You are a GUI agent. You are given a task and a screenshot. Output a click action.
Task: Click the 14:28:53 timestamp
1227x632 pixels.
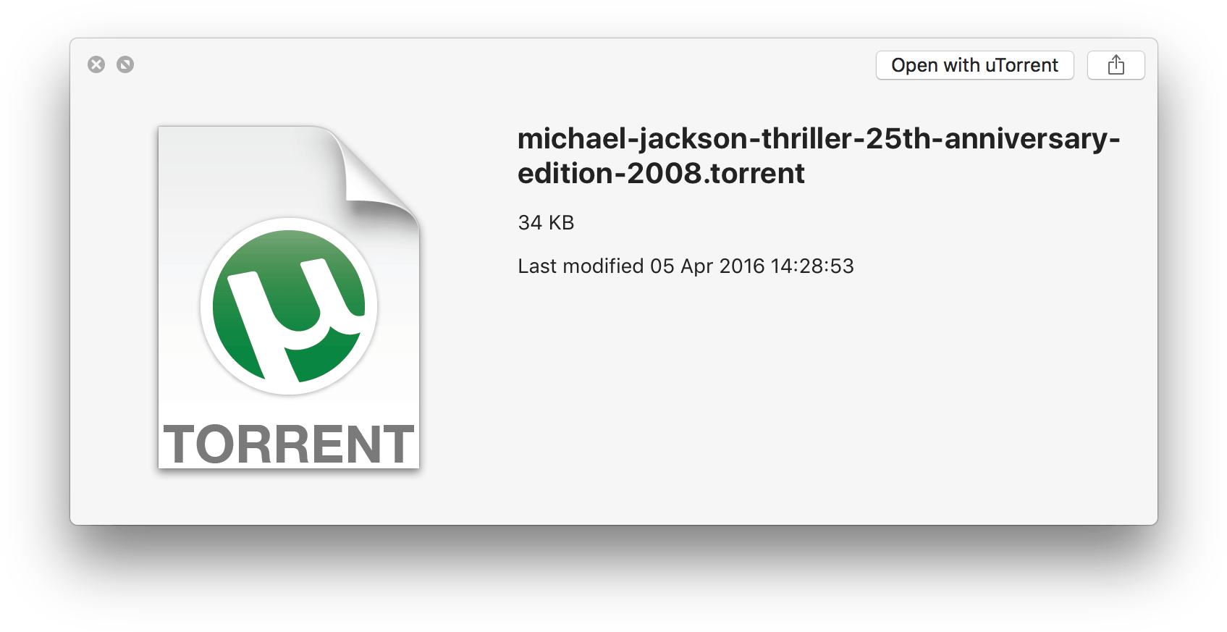[x=812, y=266]
